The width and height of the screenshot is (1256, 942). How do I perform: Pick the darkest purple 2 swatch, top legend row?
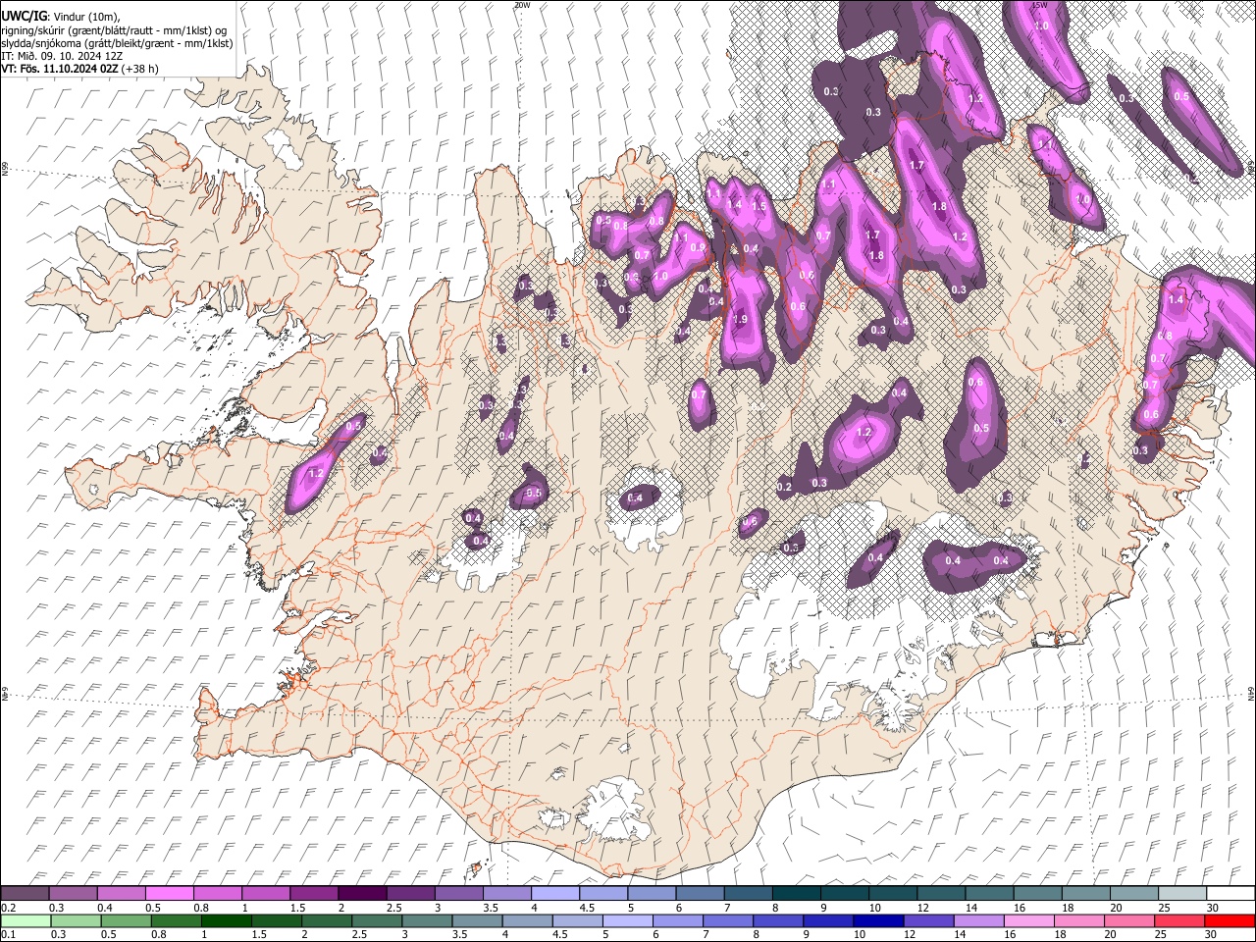pos(361,893)
